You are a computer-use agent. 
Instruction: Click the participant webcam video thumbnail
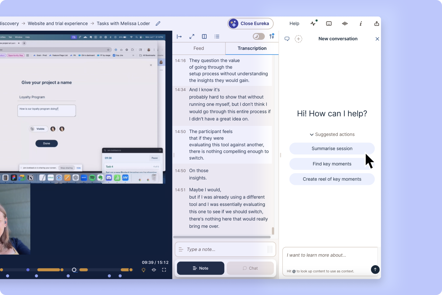click(15, 219)
